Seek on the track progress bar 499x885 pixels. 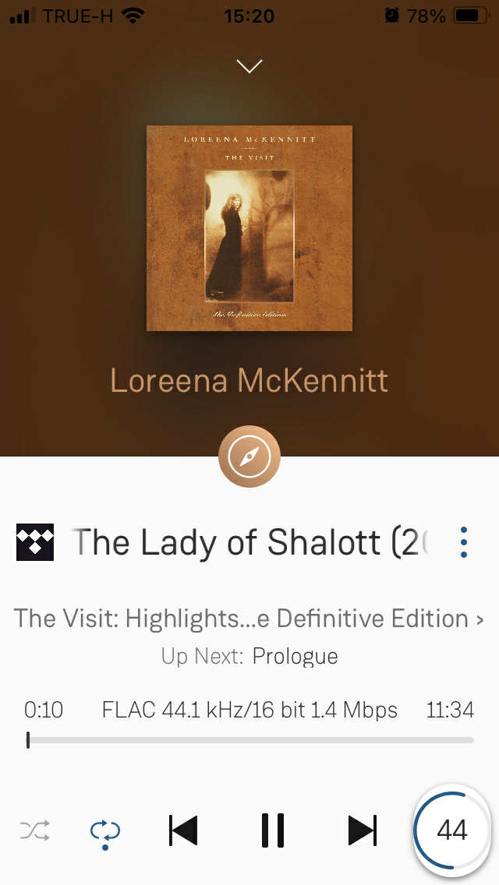tap(249, 740)
